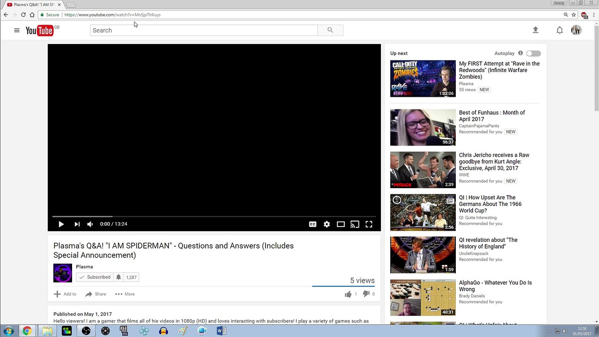Viewport: 599px width, 337px height.
Task: Open the Adblock extension icon
Action: point(584,15)
